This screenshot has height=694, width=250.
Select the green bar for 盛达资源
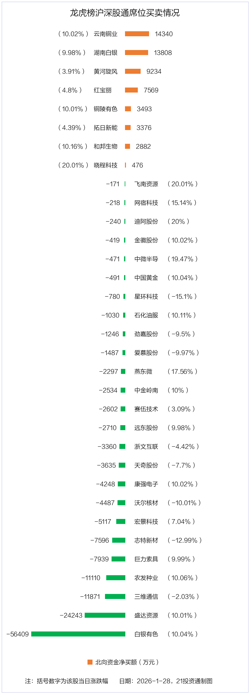pos(105,615)
